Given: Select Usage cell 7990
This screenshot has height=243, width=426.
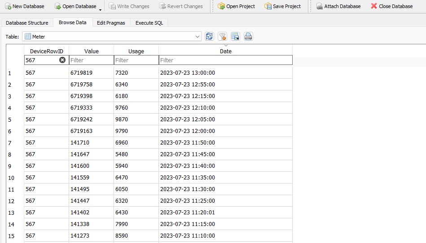Looking at the screenshot, I should point(136,224).
